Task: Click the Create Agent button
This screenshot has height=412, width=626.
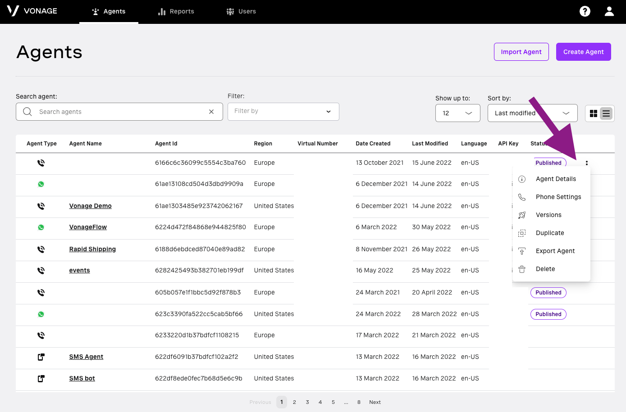Action: click(584, 52)
